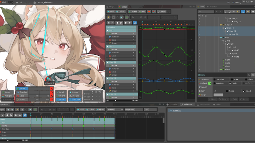Select the Local axis button
255x143 pixels.
click(61, 92)
